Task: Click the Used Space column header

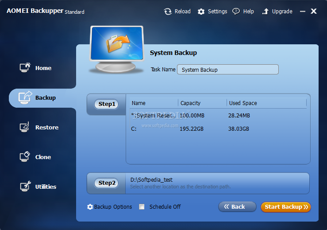Action: click(243, 103)
